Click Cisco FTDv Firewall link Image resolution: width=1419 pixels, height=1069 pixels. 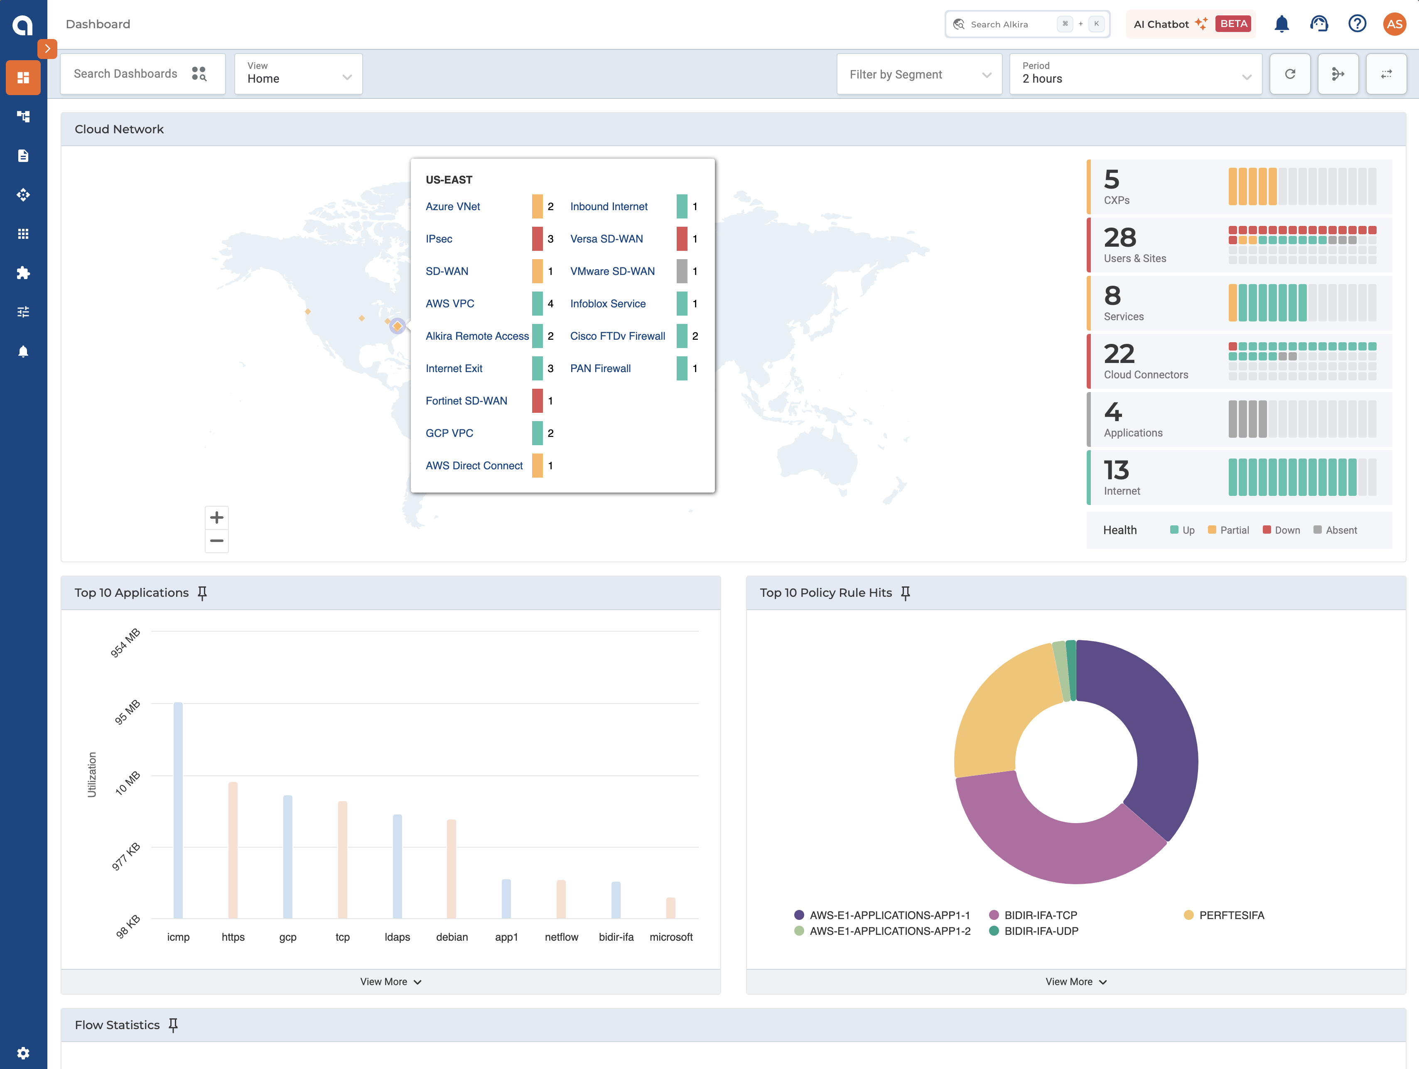pyautogui.click(x=617, y=336)
